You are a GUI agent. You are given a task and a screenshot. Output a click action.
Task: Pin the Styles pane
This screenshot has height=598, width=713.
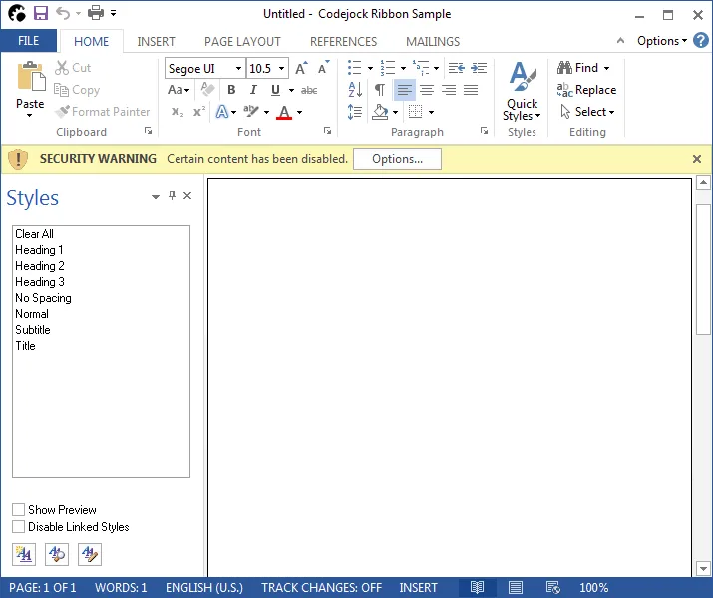point(172,196)
